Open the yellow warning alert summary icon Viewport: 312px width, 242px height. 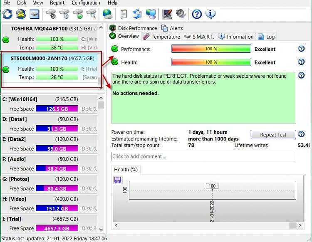(x=21, y=14)
